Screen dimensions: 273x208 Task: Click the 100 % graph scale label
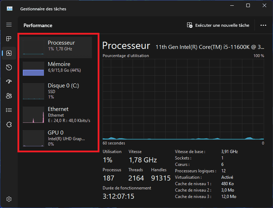point(259,56)
